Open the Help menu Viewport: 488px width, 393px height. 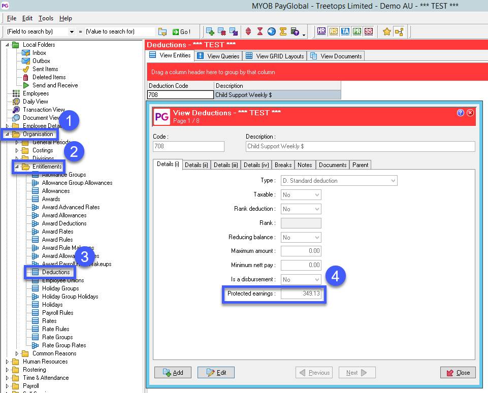(66, 18)
